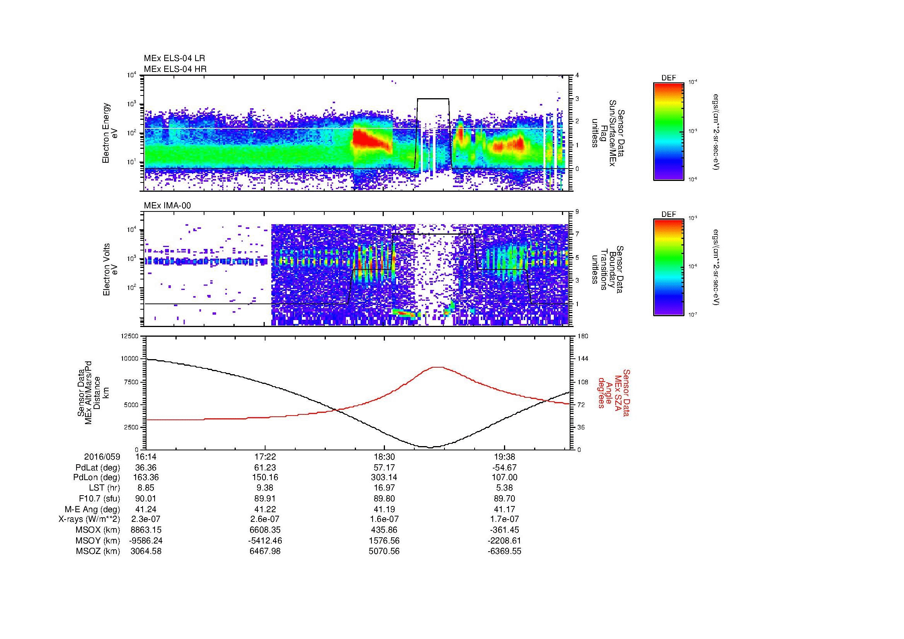The height and width of the screenshot is (639, 904).
Task: Click the 'LST (hr)' row label
Action: tap(104, 488)
